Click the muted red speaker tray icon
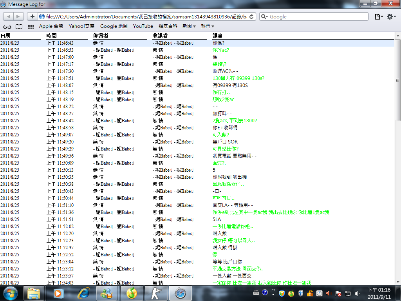 tap(328, 293)
